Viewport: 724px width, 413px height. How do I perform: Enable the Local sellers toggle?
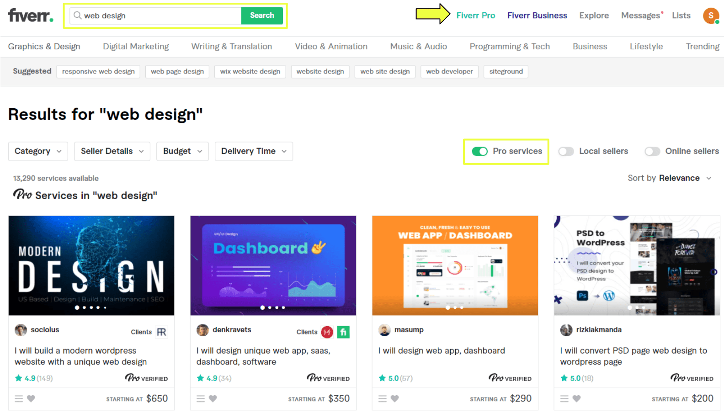(x=566, y=151)
